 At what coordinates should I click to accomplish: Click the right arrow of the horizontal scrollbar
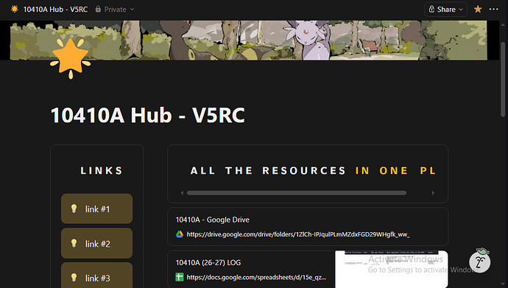[433, 193]
